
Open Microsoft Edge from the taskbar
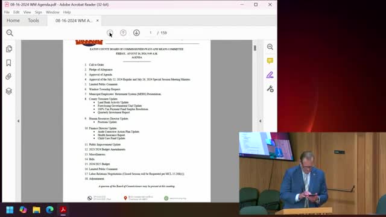49,210
